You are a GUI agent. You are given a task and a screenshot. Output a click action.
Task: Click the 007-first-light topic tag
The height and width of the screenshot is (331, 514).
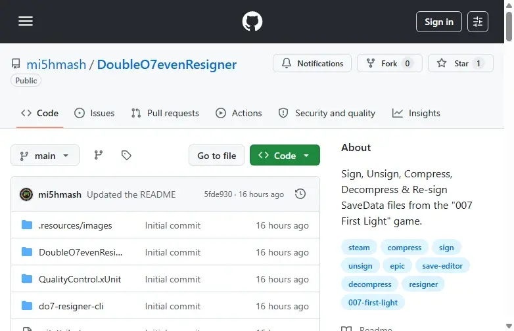click(373, 302)
